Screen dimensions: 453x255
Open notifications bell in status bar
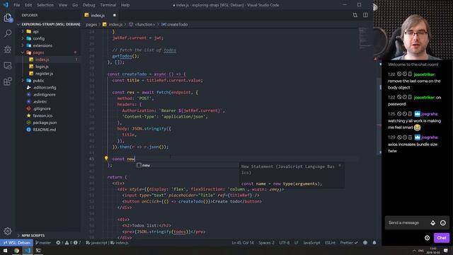coord(374,242)
